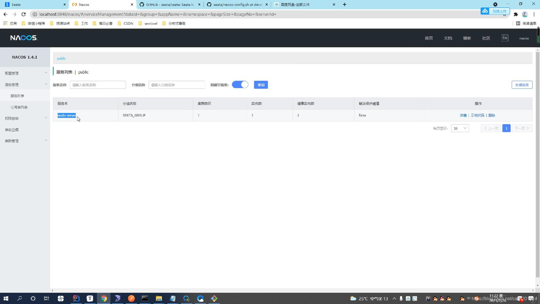Switch to Chrome in the taskbar

(x=104, y=298)
